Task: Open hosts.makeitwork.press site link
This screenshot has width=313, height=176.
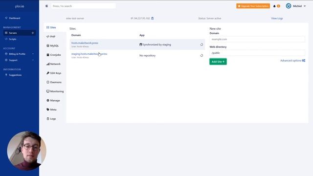Action: pyautogui.click(x=85, y=43)
